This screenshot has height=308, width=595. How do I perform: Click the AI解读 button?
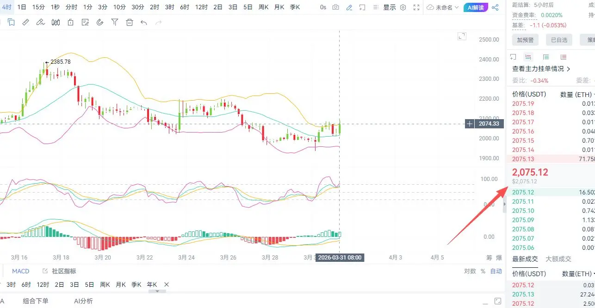476,7
